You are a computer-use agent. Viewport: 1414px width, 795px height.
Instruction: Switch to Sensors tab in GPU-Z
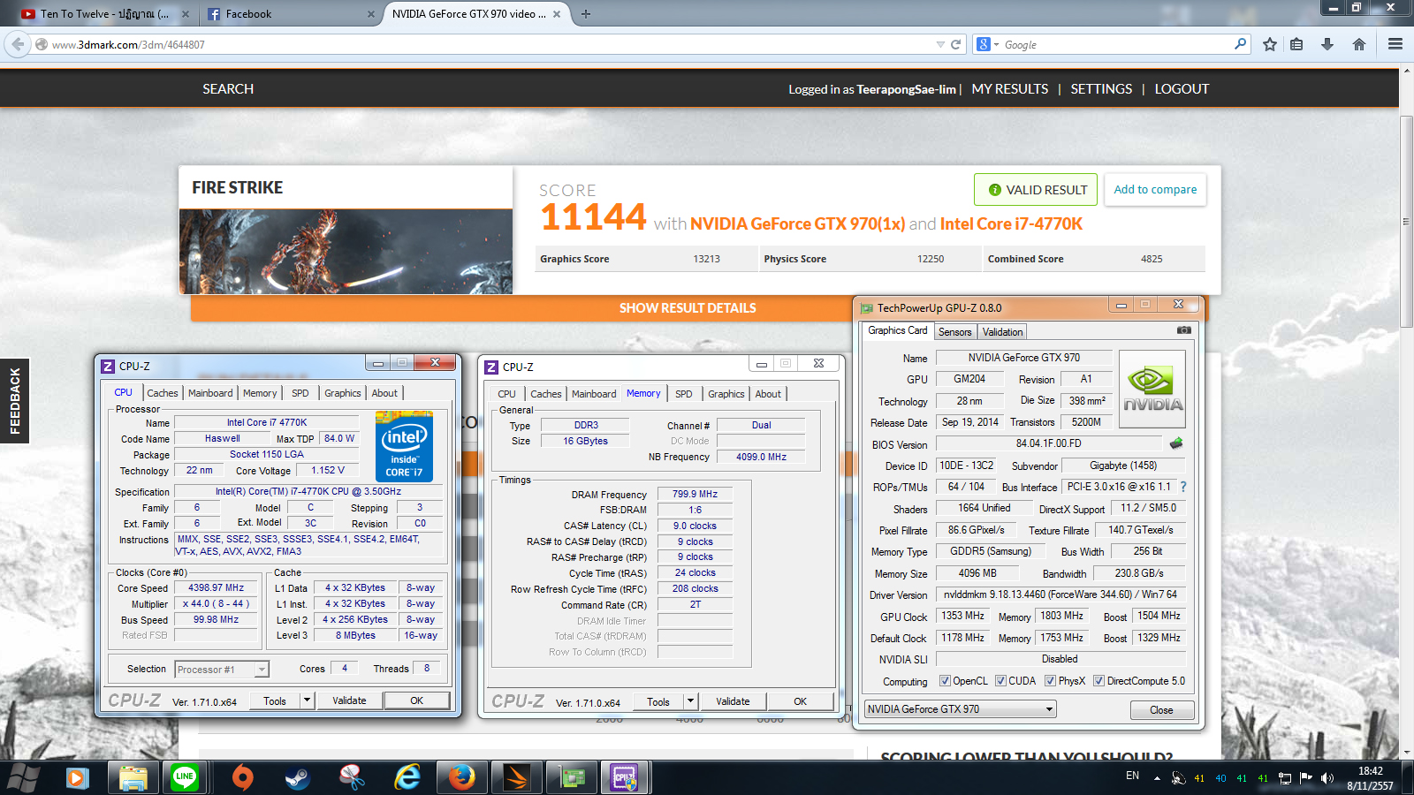click(x=954, y=332)
